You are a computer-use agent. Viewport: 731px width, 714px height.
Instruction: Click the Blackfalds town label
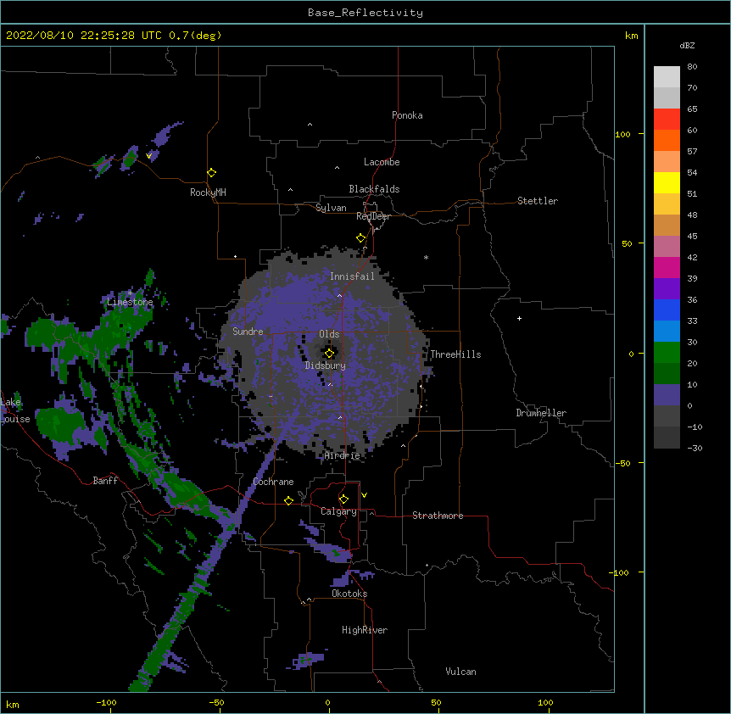[x=374, y=189]
